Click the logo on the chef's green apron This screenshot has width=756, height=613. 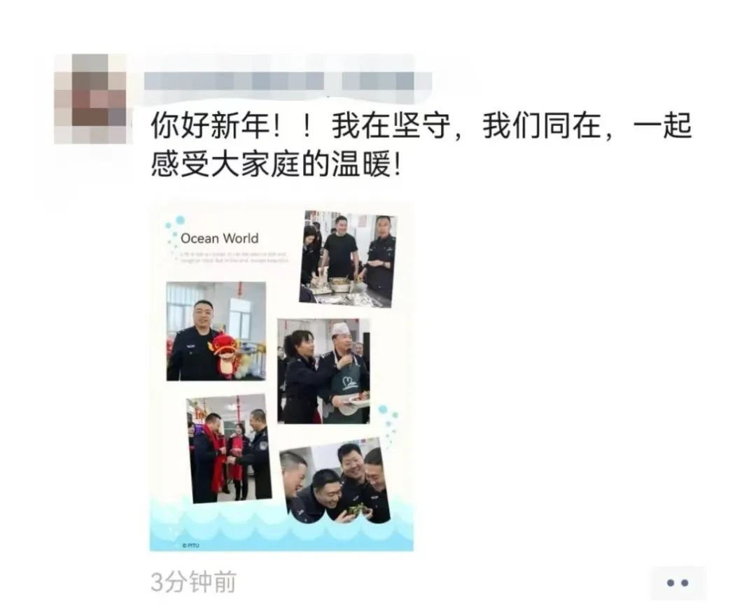tap(351, 383)
